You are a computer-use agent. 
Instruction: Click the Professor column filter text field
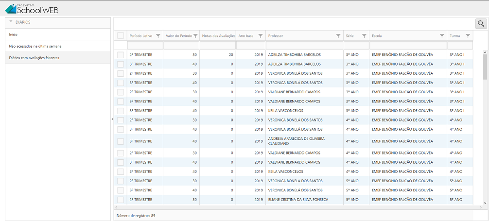(304, 45)
